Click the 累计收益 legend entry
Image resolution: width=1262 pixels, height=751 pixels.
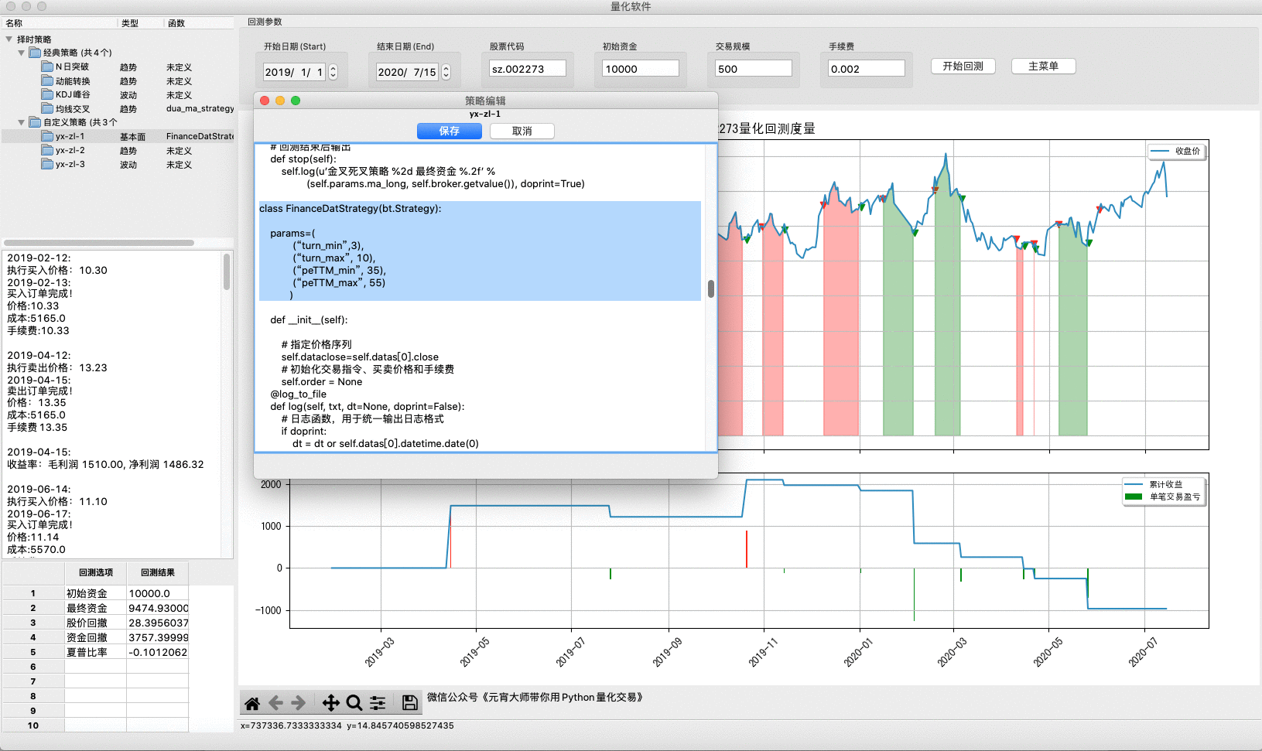coord(1165,485)
